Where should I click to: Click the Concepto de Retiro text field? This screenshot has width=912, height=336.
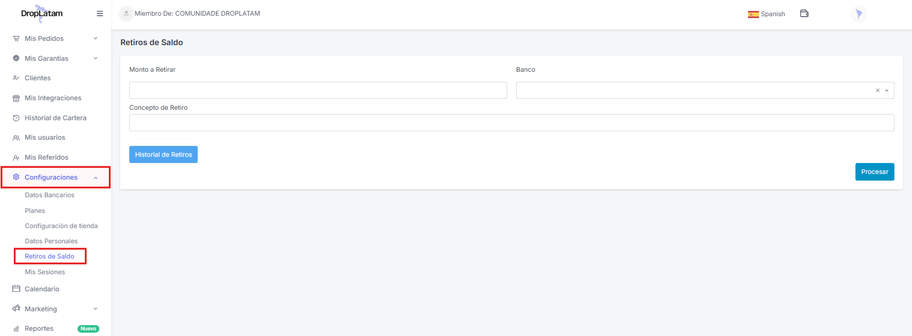[x=511, y=123]
